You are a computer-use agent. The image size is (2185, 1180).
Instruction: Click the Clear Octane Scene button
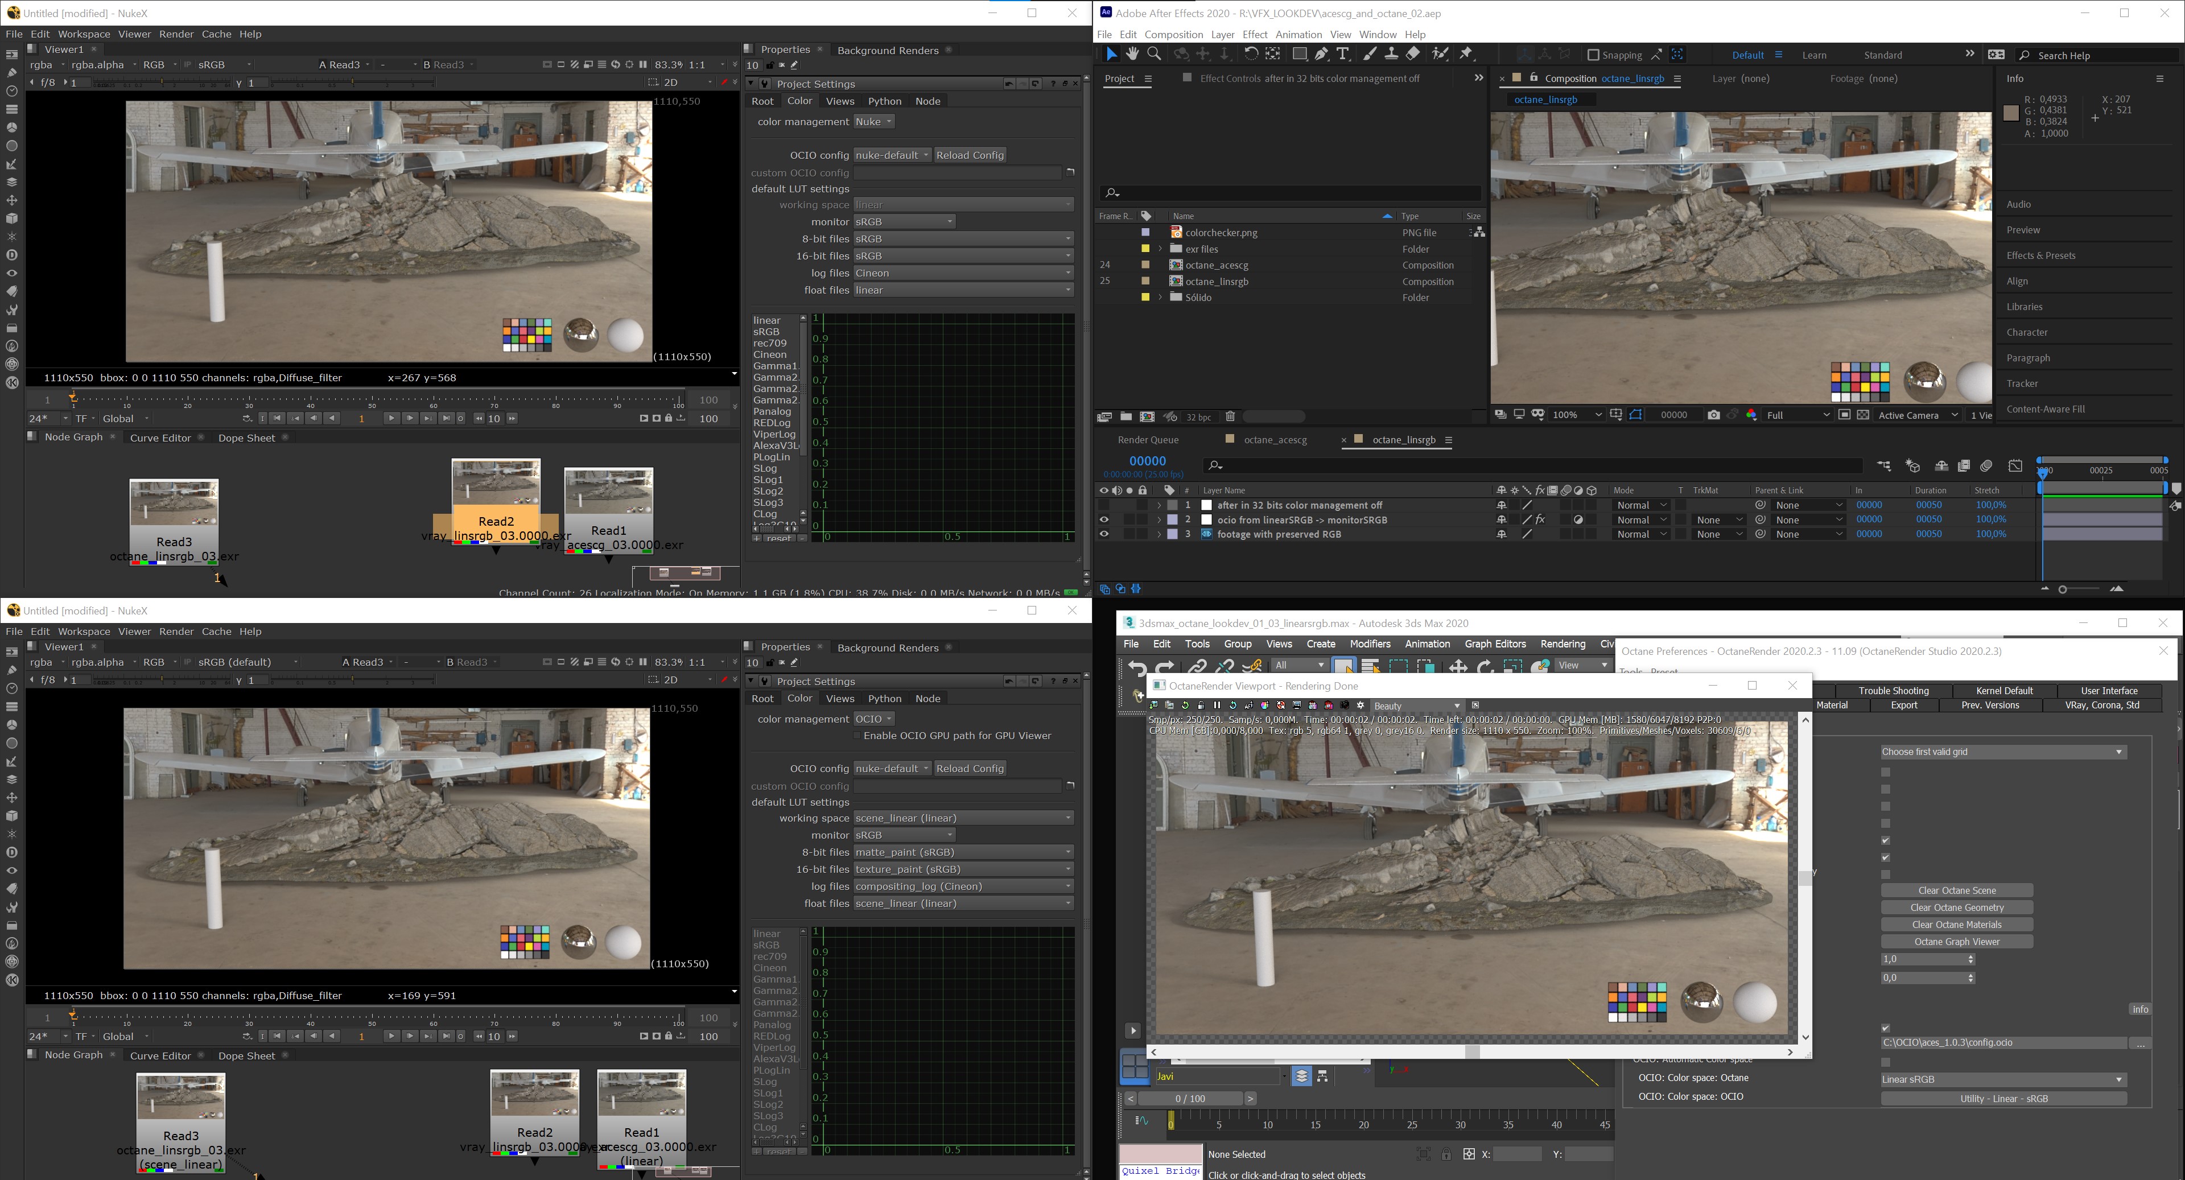click(x=1956, y=891)
